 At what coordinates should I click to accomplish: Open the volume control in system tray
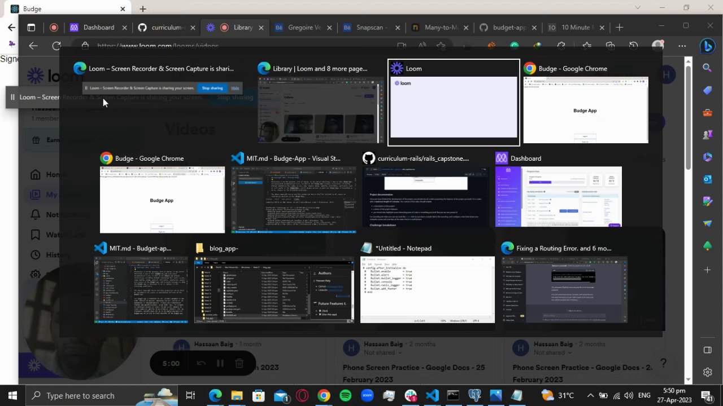tap(630, 395)
